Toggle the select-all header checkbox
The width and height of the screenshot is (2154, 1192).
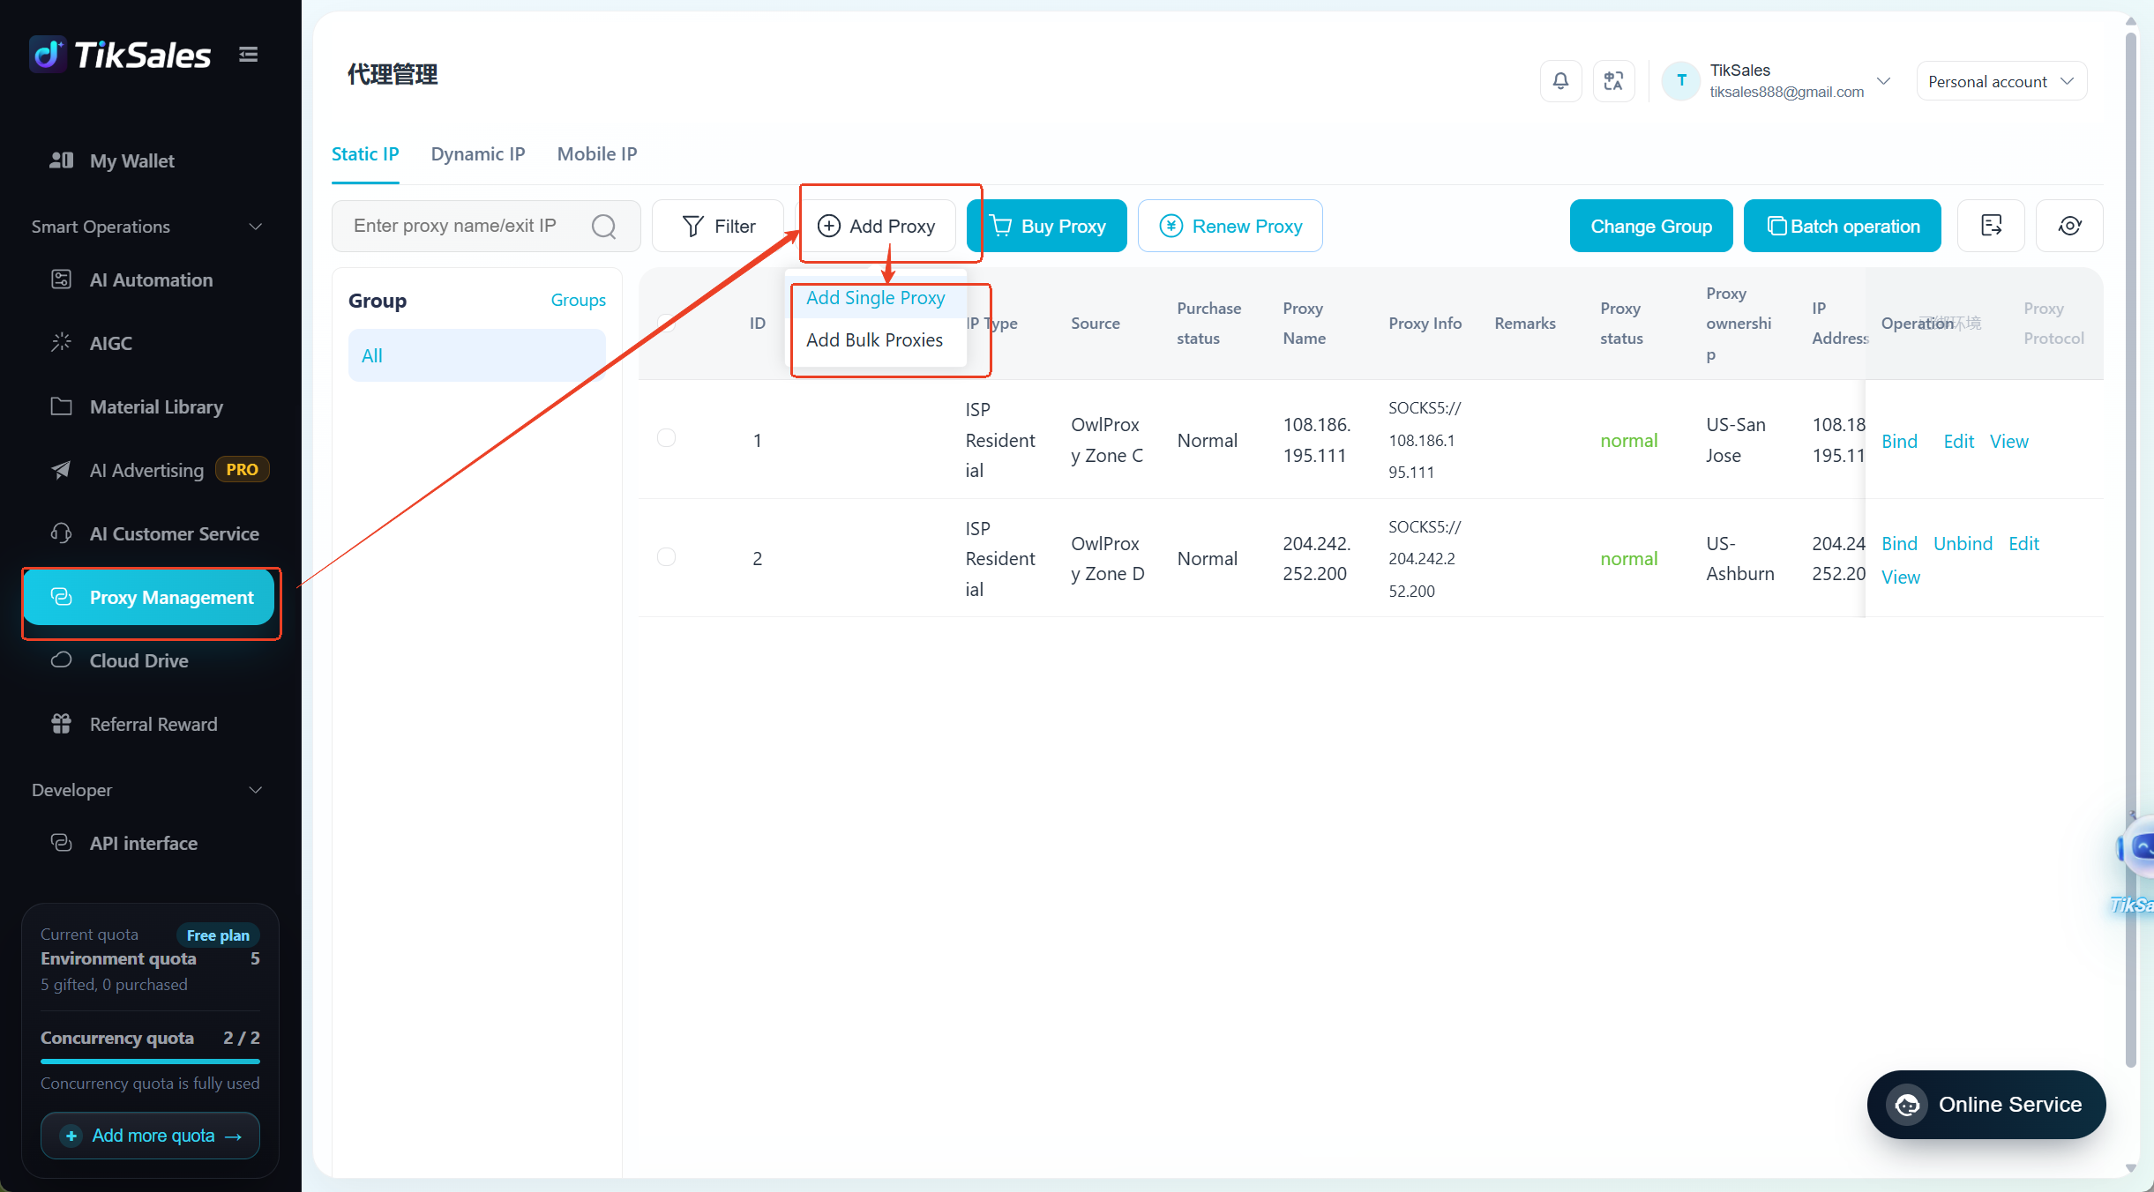tap(666, 323)
